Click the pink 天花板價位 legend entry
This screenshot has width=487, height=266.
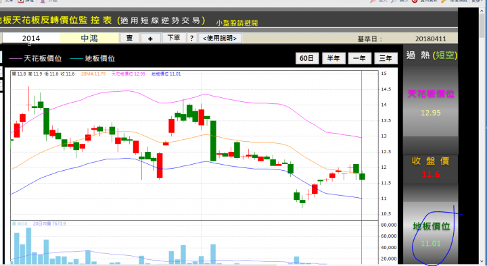click(x=35, y=58)
